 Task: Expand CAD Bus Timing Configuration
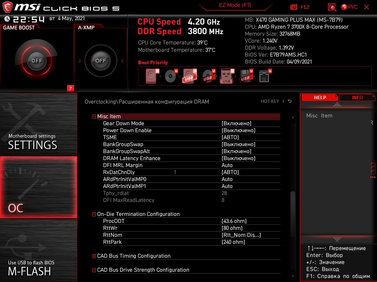click(94, 256)
